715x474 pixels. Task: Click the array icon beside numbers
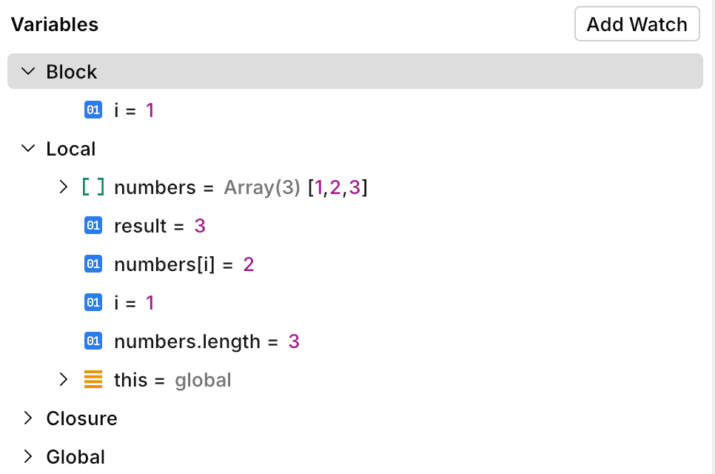click(x=93, y=187)
